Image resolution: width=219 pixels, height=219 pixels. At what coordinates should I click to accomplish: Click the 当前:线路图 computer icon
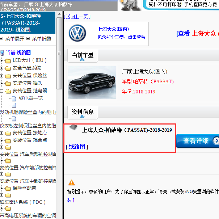(x=2, y=53)
